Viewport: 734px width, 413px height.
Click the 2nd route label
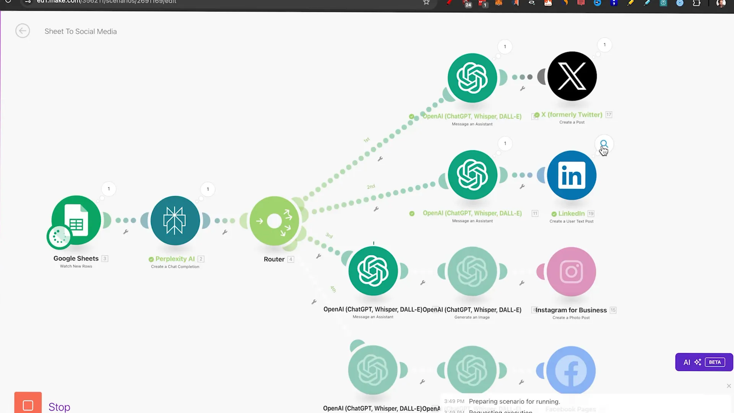371,187
